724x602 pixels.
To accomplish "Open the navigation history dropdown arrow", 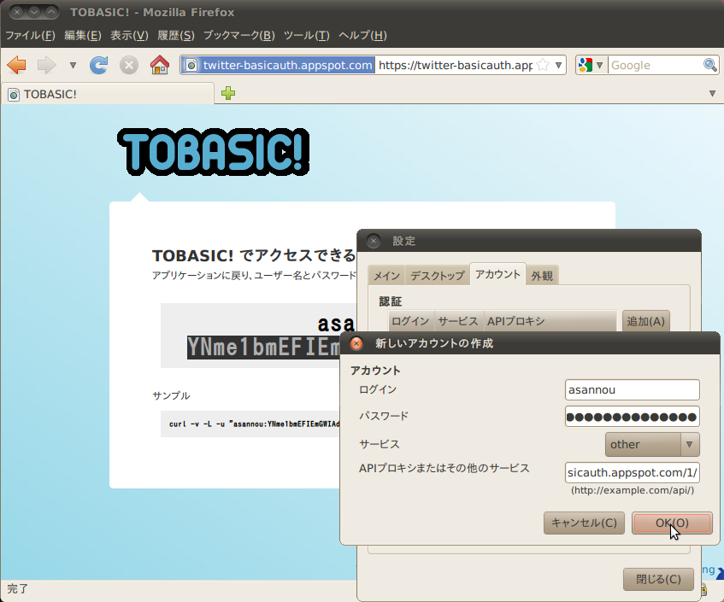I will pyautogui.click(x=73, y=66).
